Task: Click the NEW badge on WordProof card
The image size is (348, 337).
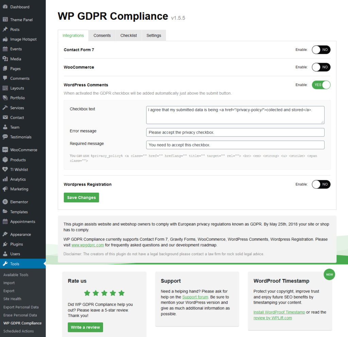Action: pos(329,275)
